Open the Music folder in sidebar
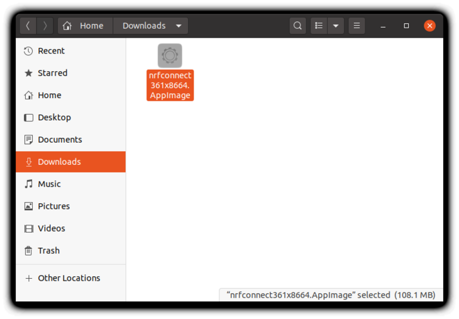Viewport: 459px width, 319px height. (71, 184)
